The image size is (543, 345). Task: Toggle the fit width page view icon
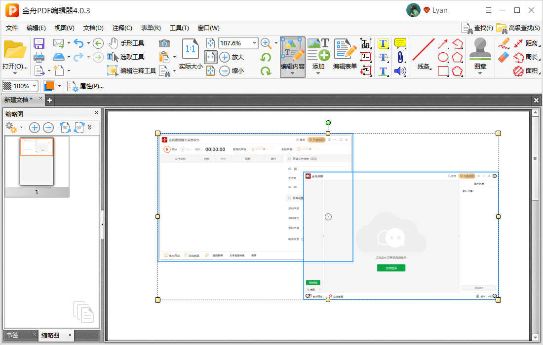coord(211,57)
